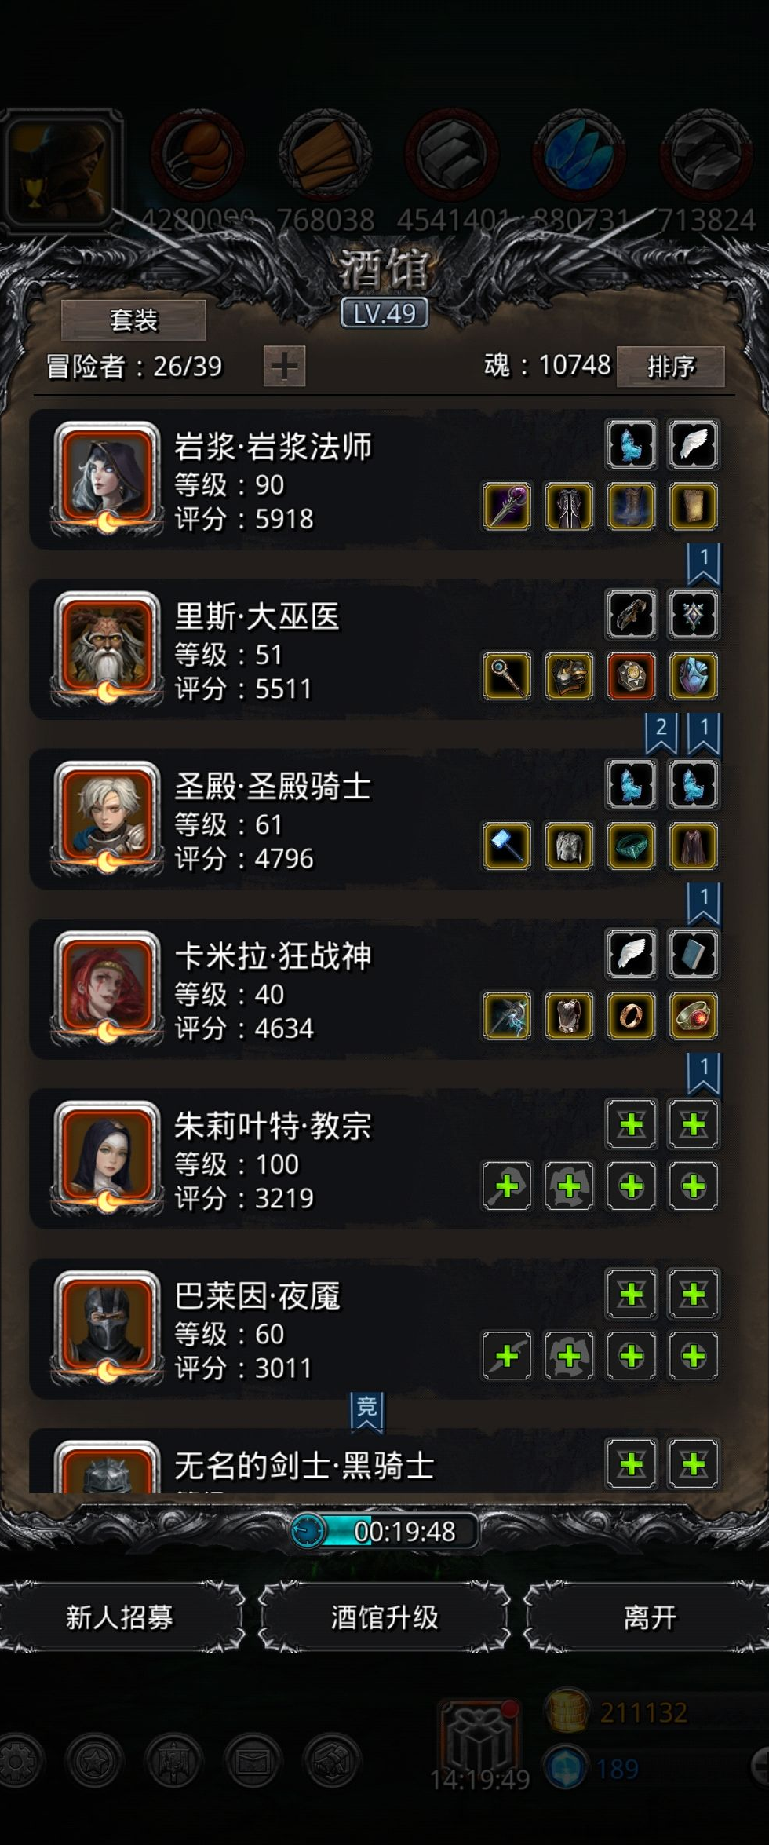Open the hammer weapon slot of 圣殿骑士
Viewport: 769px width, 1845px height.
[507, 846]
